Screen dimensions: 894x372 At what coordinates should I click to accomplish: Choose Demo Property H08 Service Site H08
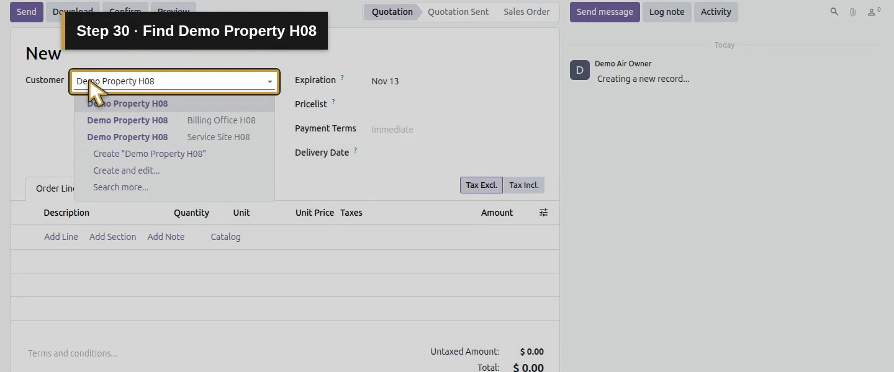coord(174,137)
